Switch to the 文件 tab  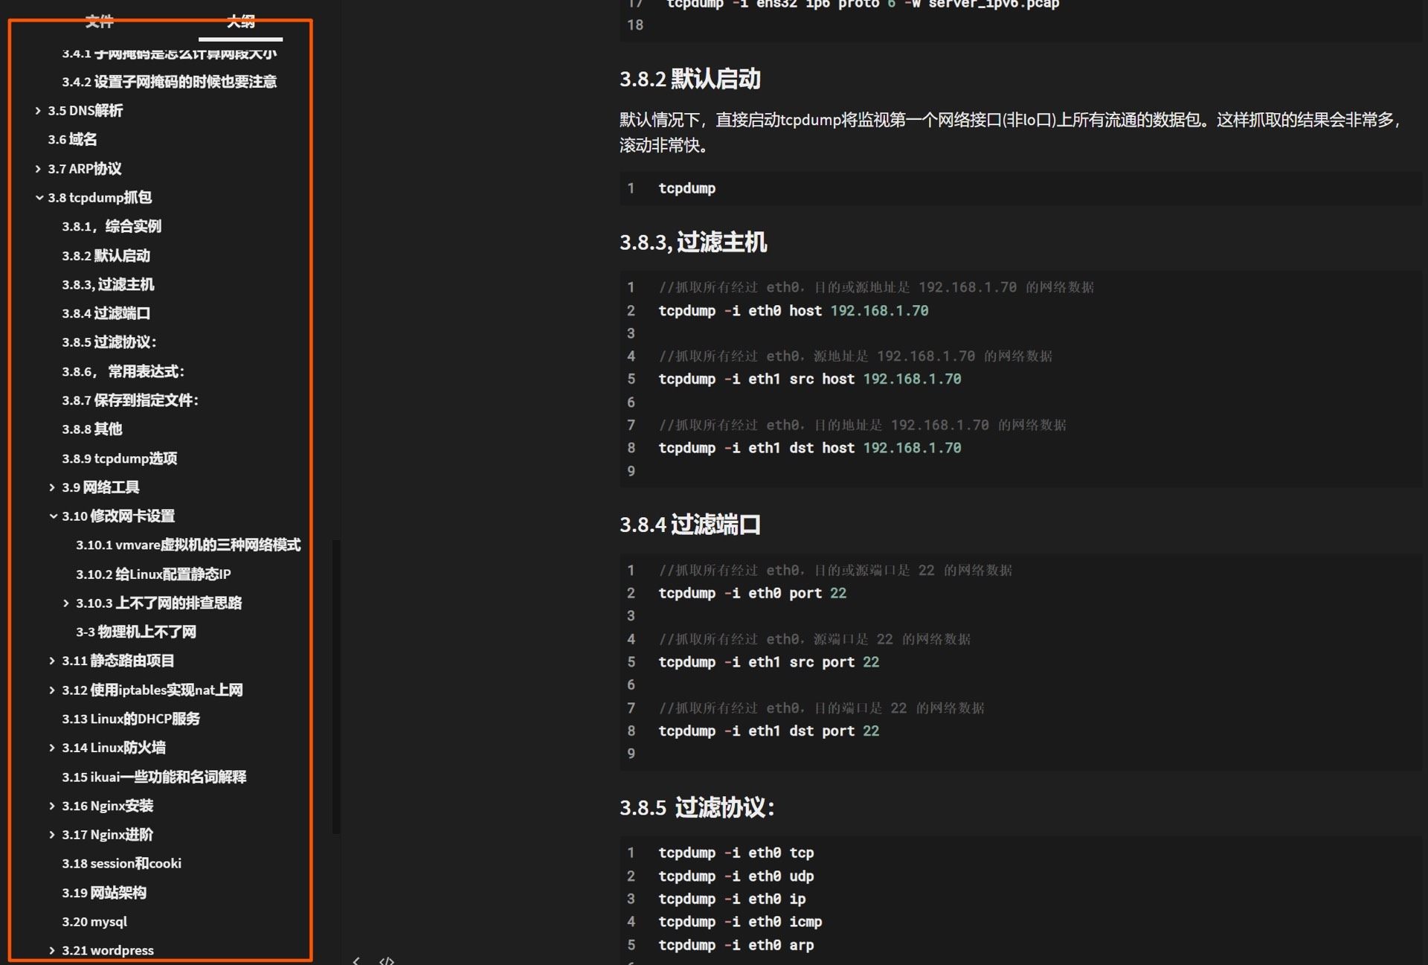tap(99, 21)
